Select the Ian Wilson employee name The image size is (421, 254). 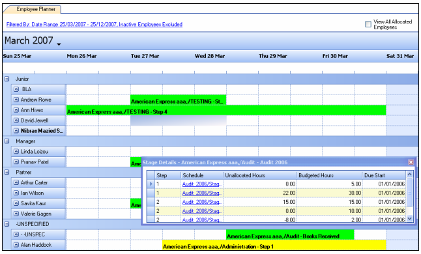point(32,193)
